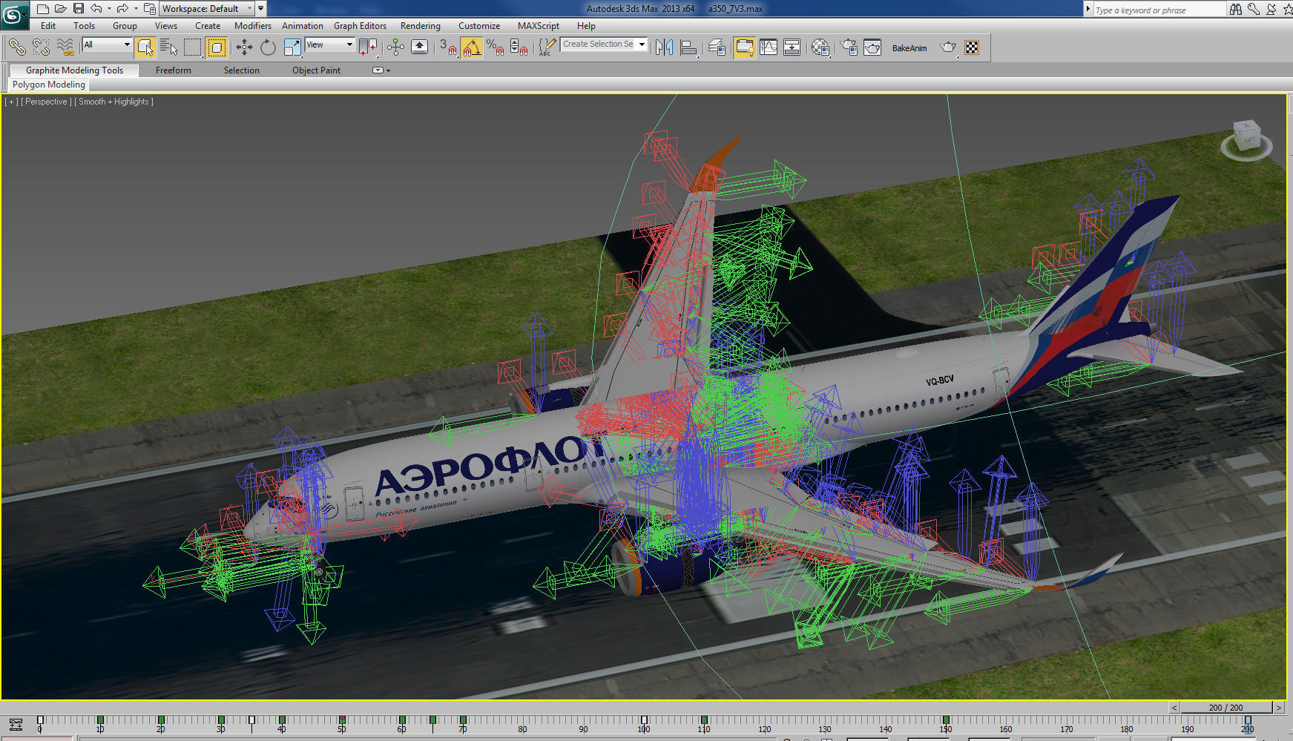Switch to the Freeform ribbon tab
The width and height of the screenshot is (1293, 741).
point(174,70)
